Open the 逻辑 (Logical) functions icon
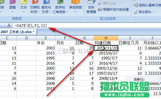The height and width of the screenshot is (99, 161). pos(12,2)
